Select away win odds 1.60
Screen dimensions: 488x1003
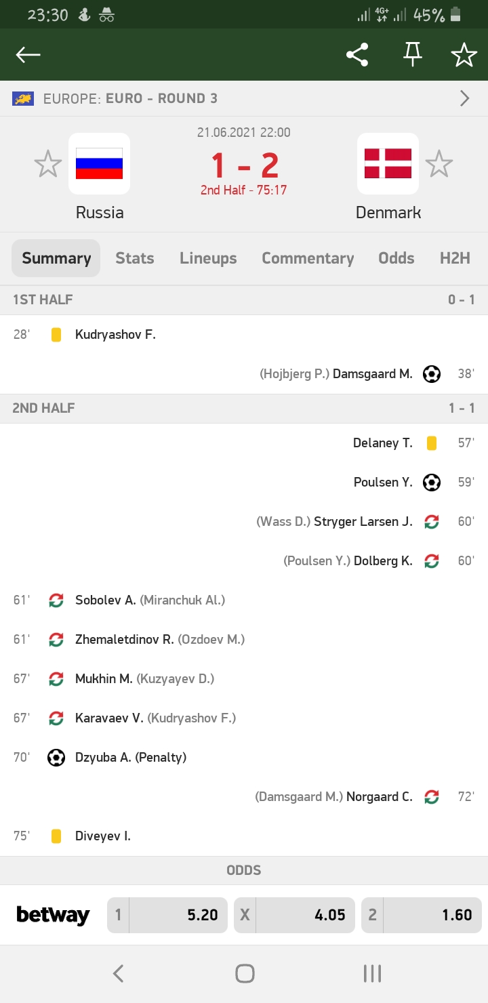pyautogui.click(x=421, y=916)
